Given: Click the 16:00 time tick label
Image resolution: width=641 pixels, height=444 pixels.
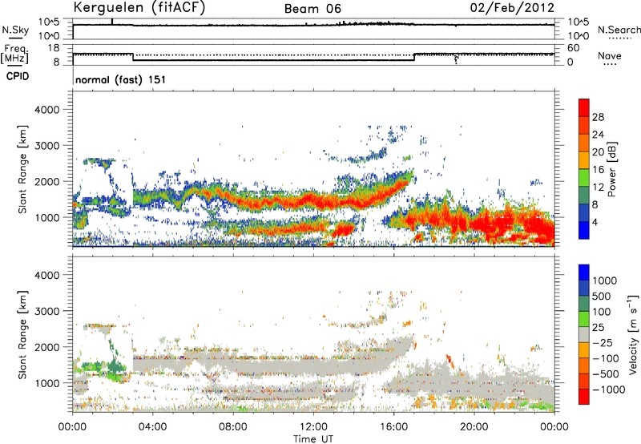Looking at the screenshot, I should click(x=393, y=427).
